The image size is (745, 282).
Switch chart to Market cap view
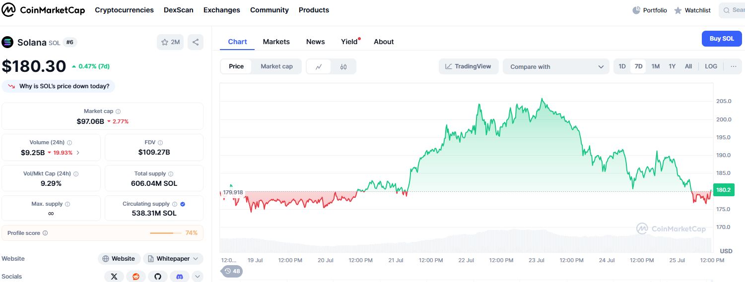click(276, 66)
